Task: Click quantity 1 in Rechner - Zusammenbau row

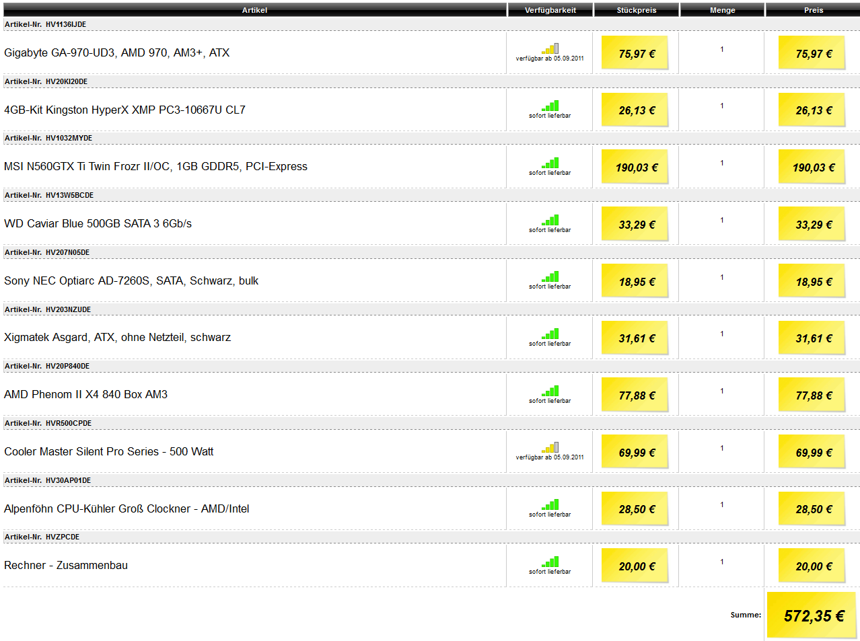Action: [722, 562]
